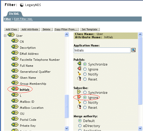Select Publish Synchronize radio button
The height and width of the screenshot is (131, 143).
pyautogui.click(x=85, y=64)
